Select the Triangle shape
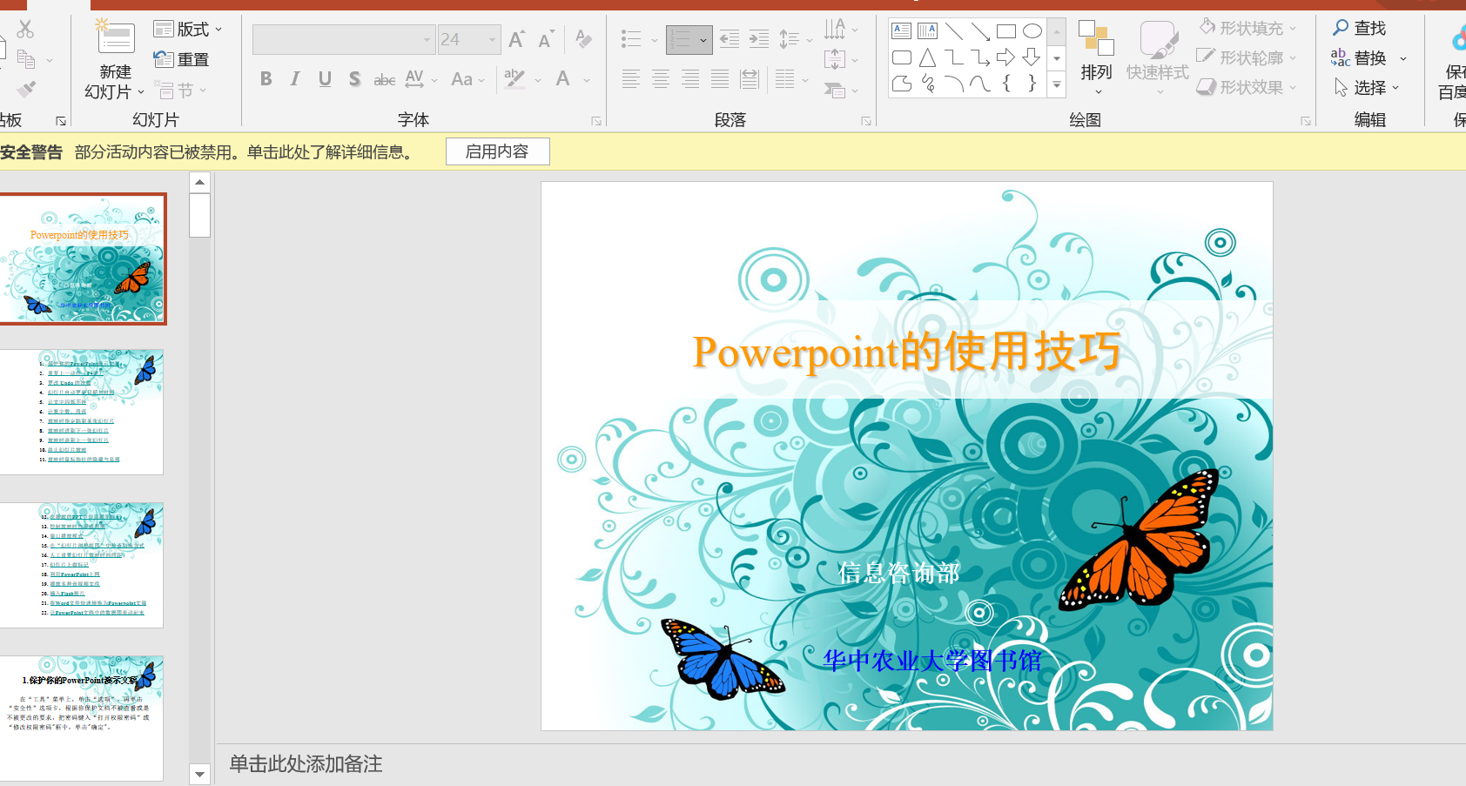The height and width of the screenshot is (786, 1466). pyautogui.click(x=928, y=57)
